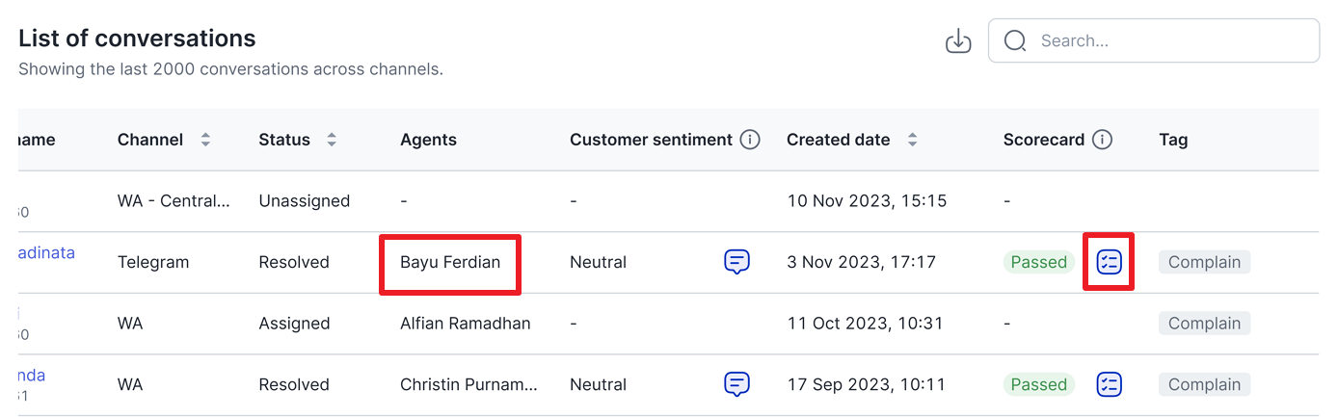The height and width of the screenshot is (417, 1338).
Task: Select Complain tag in Alfian Ramadhan row
Action: (x=1204, y=324)
